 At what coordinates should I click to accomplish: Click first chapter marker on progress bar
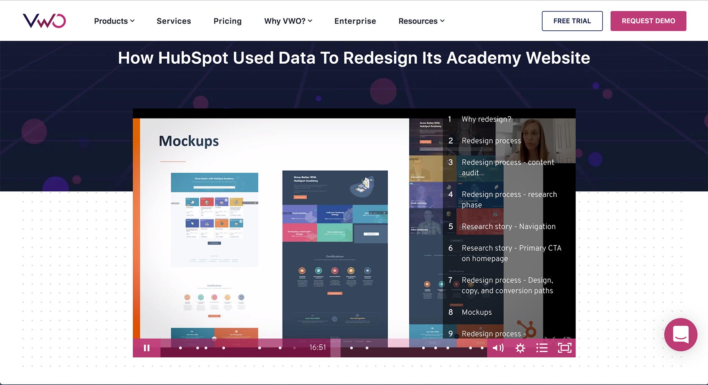[180, 348]
